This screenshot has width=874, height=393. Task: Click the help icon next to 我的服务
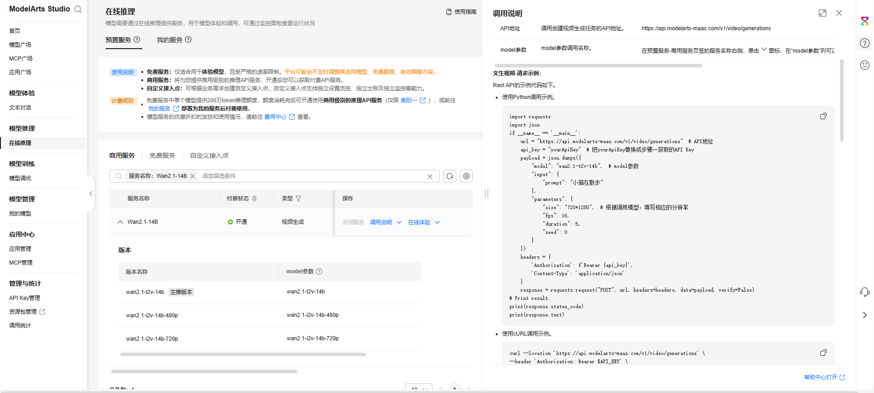click(x=188, y=40)
